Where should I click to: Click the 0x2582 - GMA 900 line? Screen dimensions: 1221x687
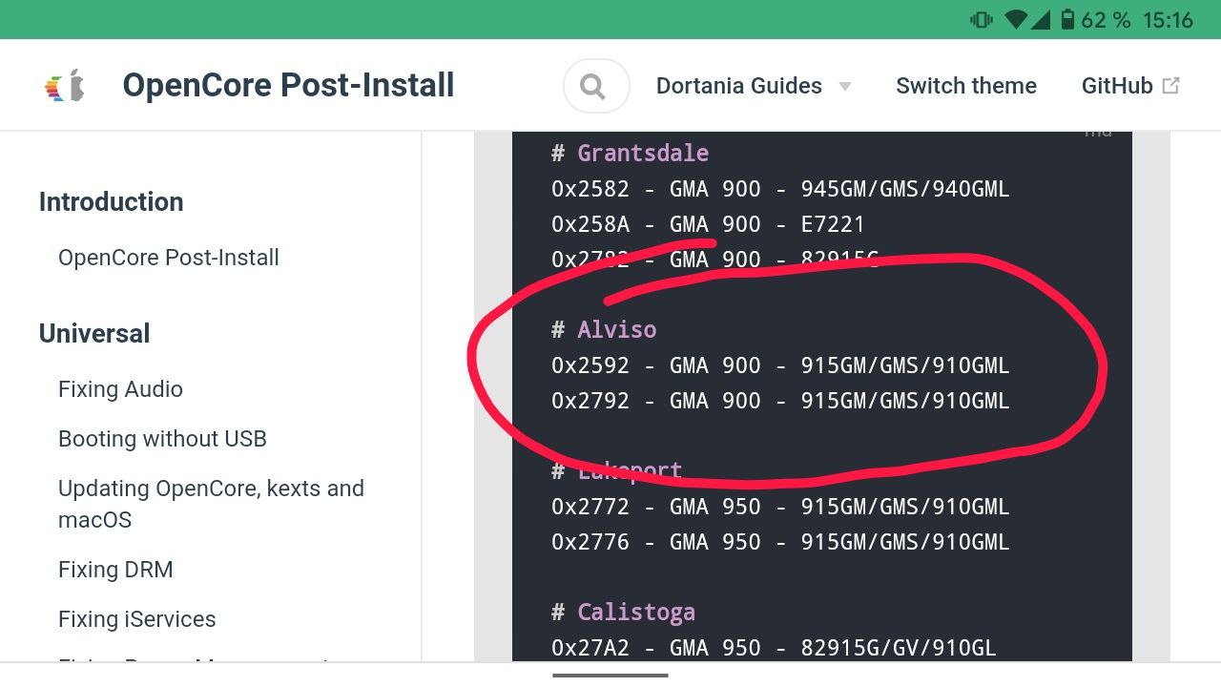click(780, 189)
